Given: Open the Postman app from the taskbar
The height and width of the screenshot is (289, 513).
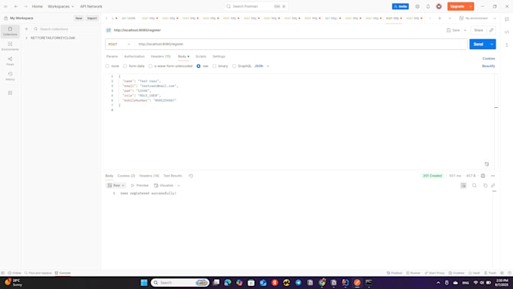Looking at the screenshot, I should click(x=357, y=282).
